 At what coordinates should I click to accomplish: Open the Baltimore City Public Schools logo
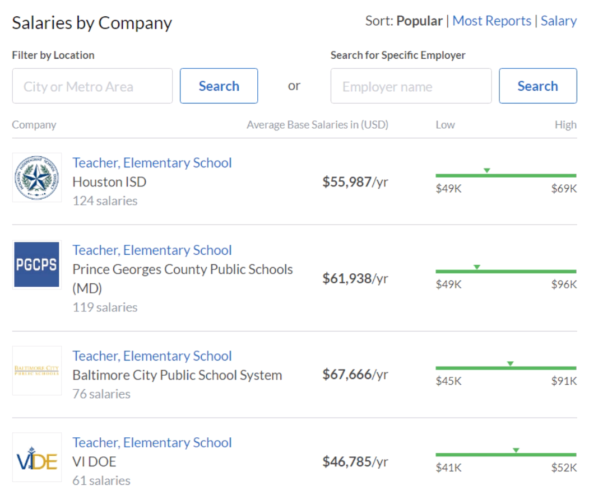(x=36, y=370)
